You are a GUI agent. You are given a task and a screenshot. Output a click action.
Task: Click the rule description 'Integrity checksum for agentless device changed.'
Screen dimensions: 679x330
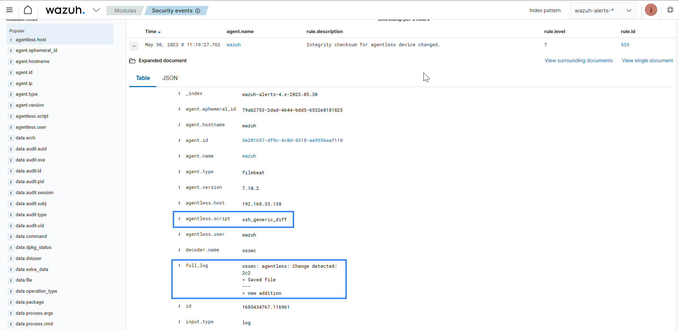click(x=373, y=45)
